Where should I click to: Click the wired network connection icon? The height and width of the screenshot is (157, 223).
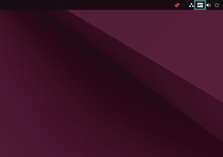point(191,5)
